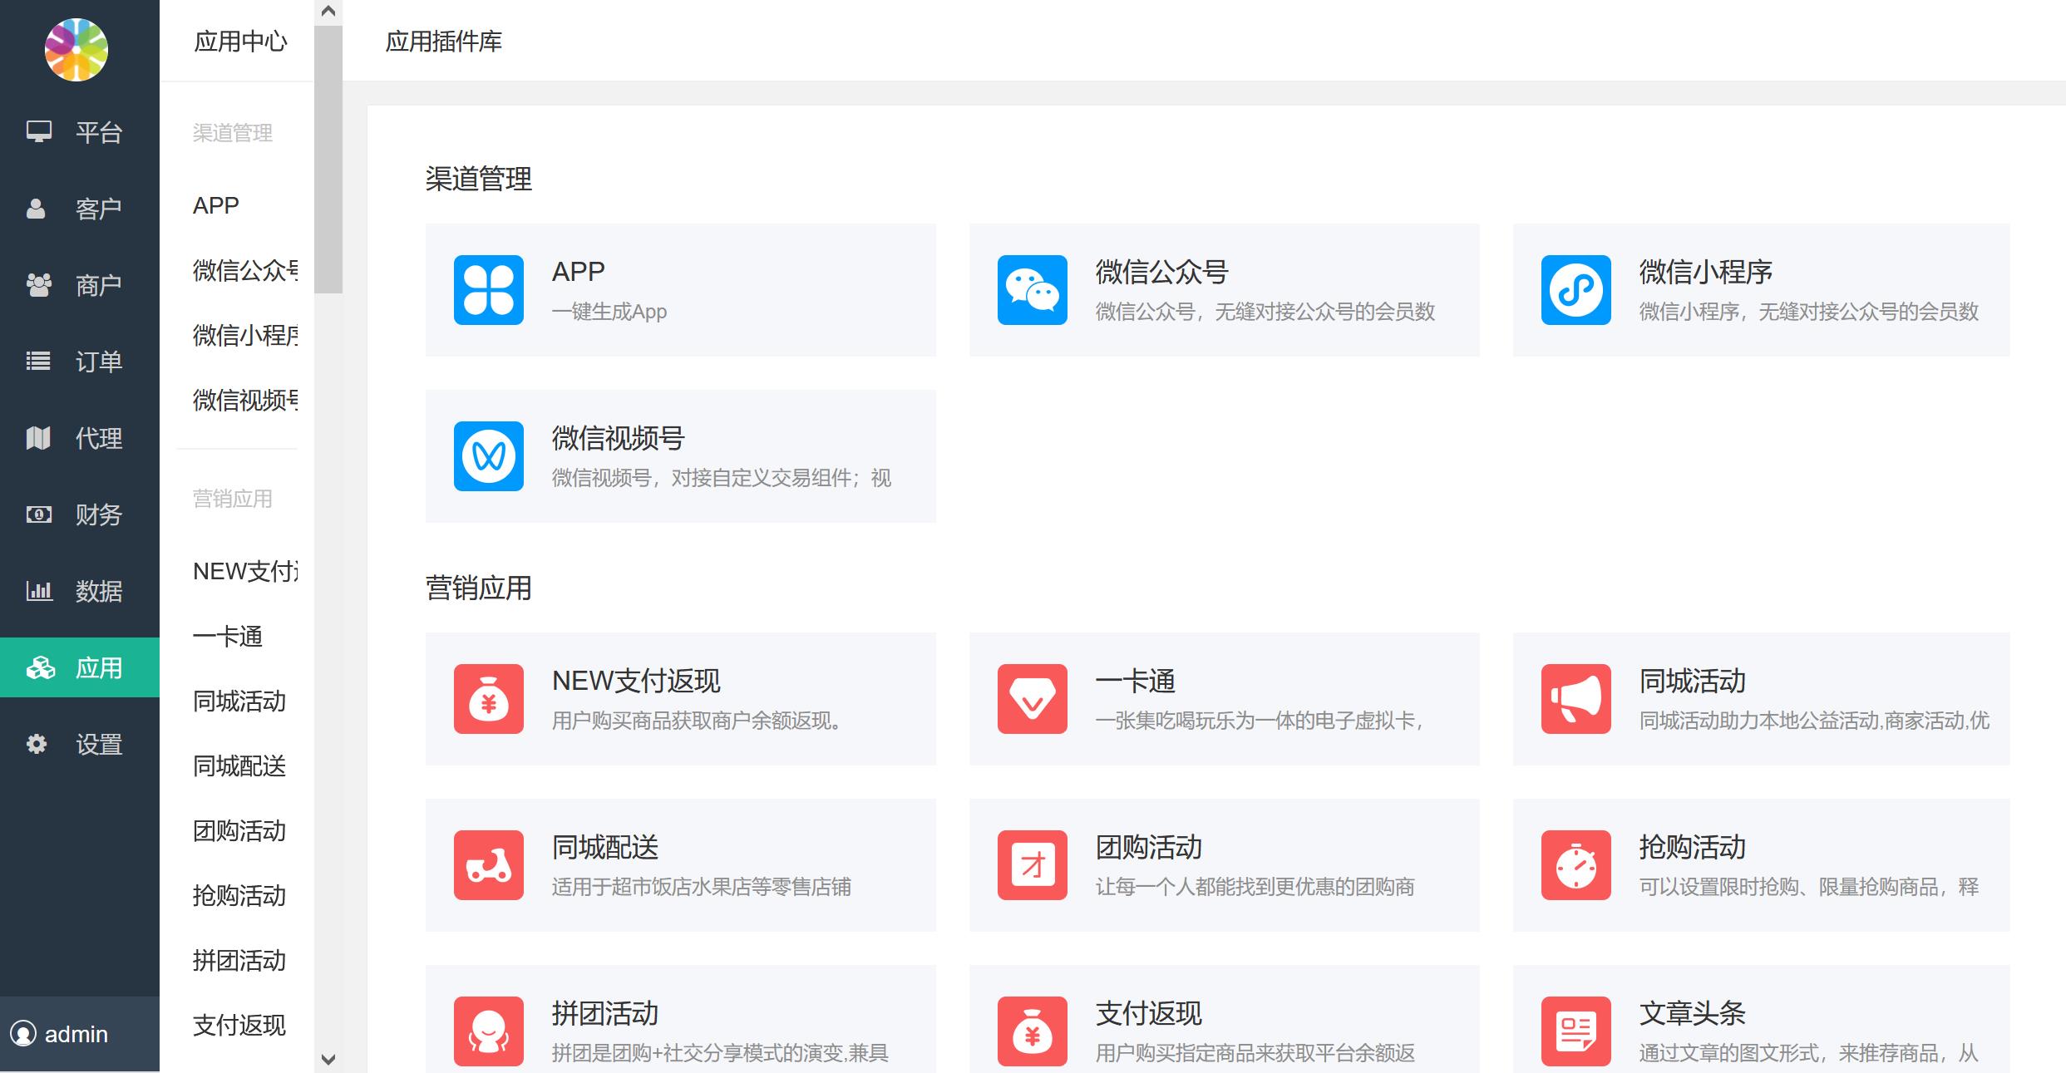
Task: Select 团购活动 in the sub-menu list
Action: pos(239,830)
